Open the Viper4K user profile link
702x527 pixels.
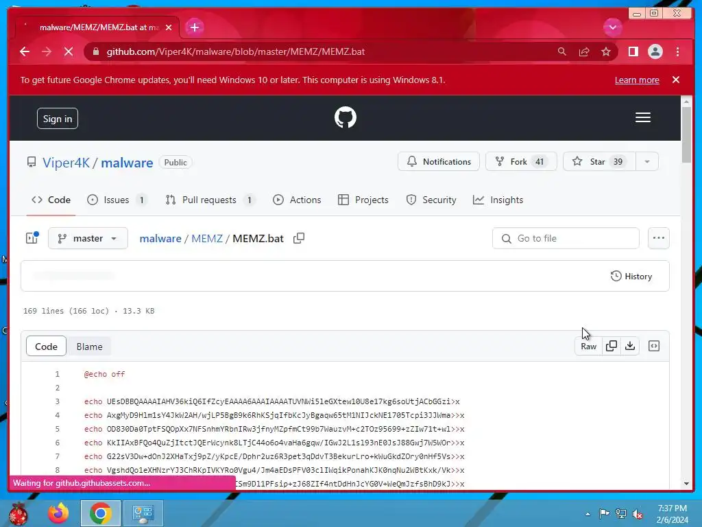[66, 163]
